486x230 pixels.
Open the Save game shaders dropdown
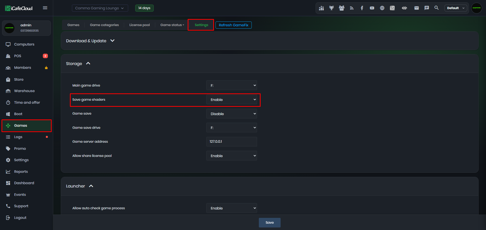pyautogui.click(x=232, y=99)
